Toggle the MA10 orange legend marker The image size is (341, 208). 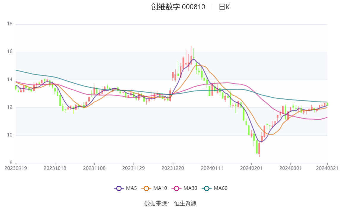146,188
